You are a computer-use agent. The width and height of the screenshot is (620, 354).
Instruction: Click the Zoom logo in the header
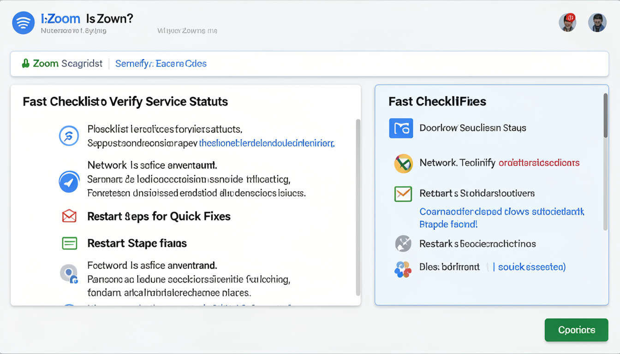tap(23, 23)
